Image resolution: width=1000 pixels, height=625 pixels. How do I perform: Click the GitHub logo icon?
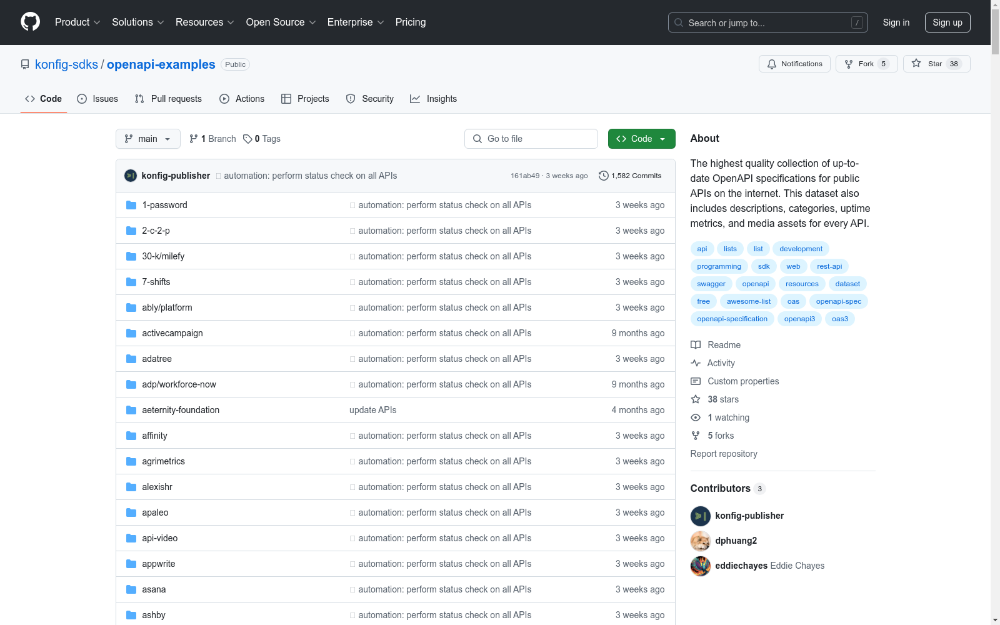pyautogui.click(x=30, y=22)
